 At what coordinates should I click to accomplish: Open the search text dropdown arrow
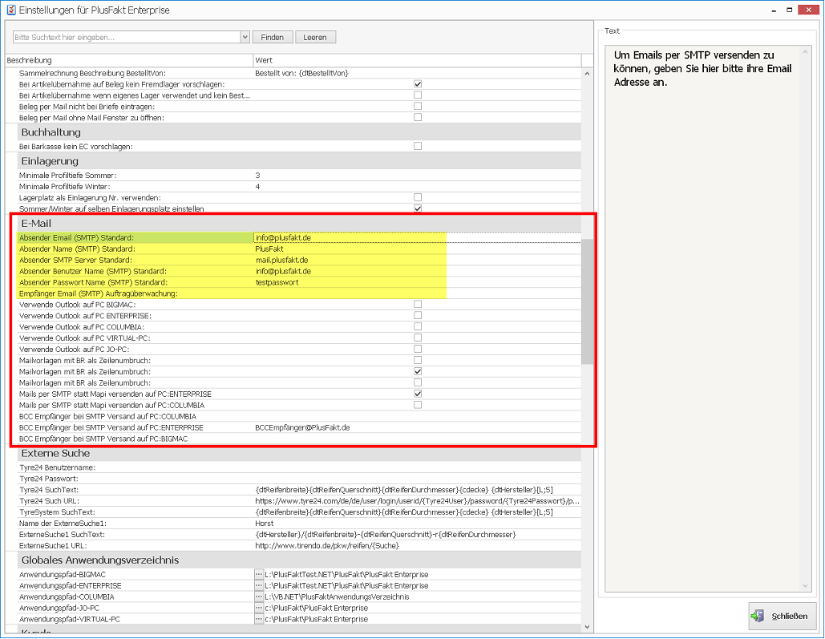(x=245, y=37)
